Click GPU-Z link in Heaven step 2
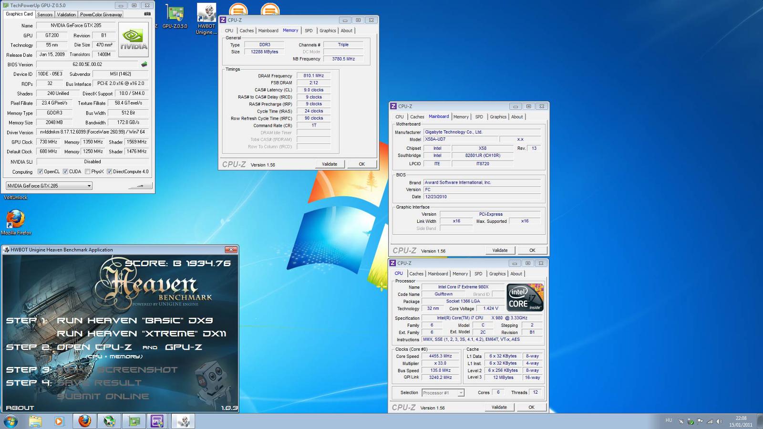 [183, 347]
